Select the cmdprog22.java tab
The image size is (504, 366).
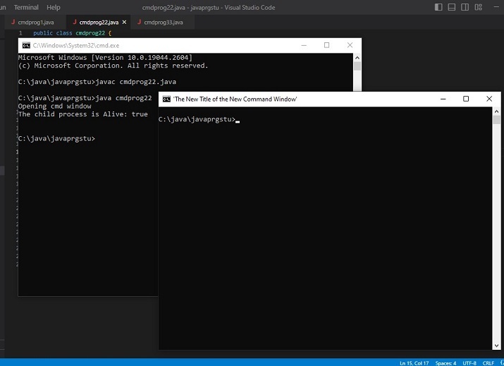coord(96,22)
